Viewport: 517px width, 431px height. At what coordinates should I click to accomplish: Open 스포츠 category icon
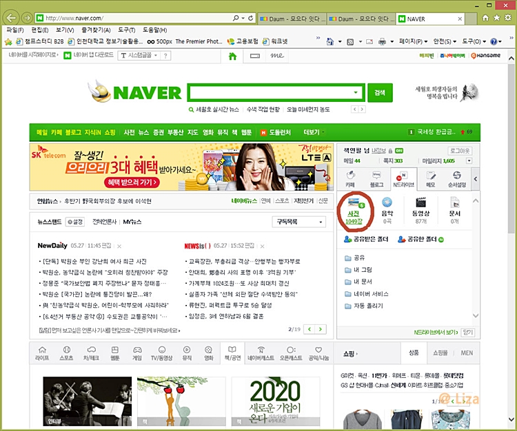[x=66, y=354]
